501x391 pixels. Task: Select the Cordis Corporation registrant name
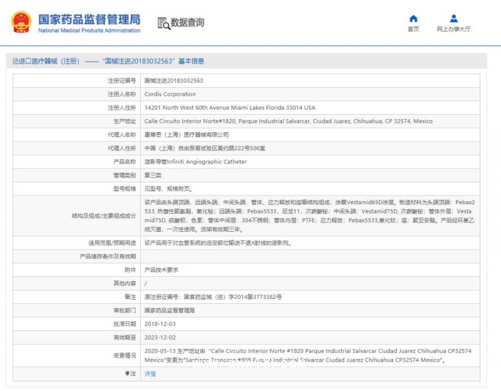[170, 94]
